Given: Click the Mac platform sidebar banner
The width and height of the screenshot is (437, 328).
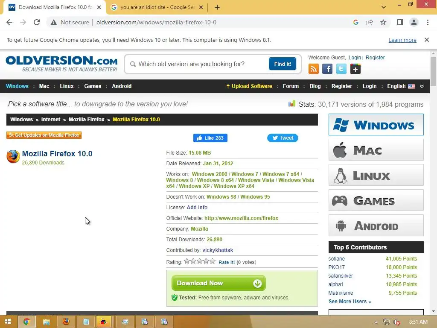Looking at the screenshot, I should click(376, 150).
